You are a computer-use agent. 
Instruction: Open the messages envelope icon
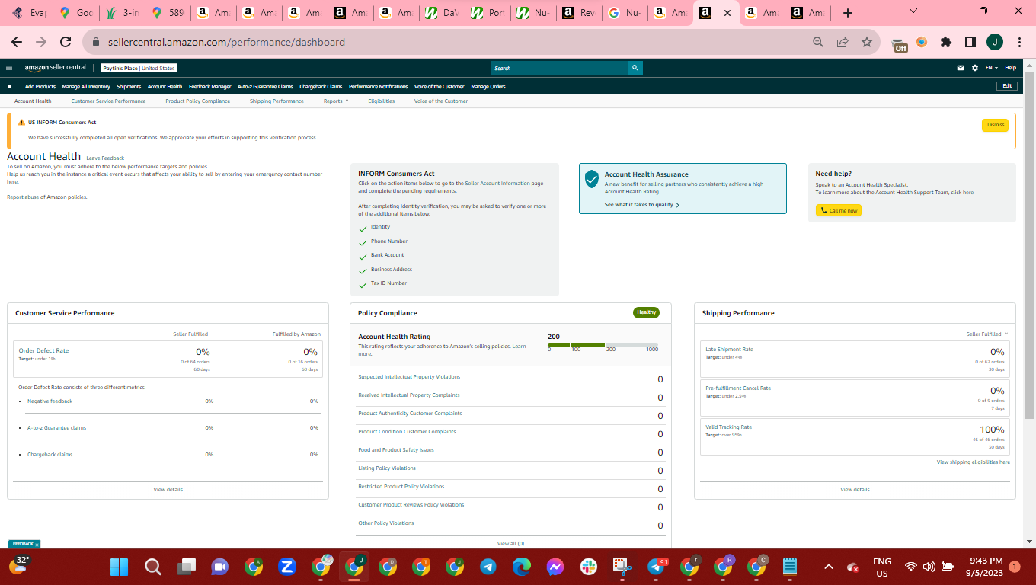coord(961,68)
